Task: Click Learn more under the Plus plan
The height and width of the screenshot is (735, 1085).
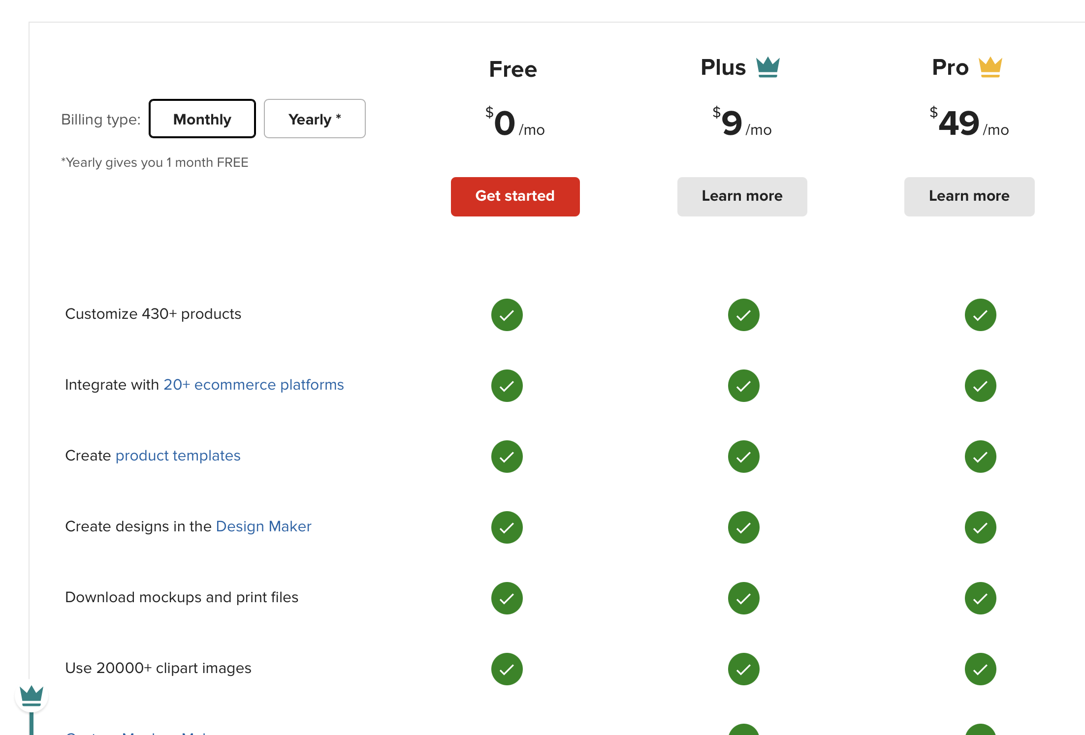Action: pyautogui.click(x=742, y=196)
